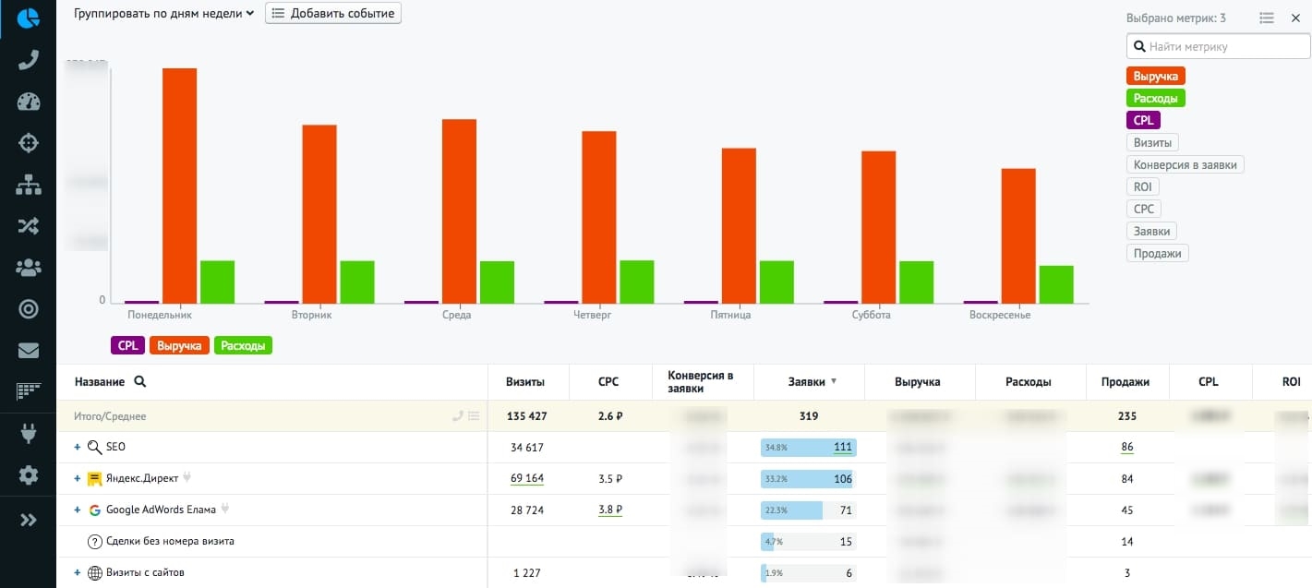1312x588 pixels.
Task: Open the plug integrations sidebar icon
Action: point(28,434)
